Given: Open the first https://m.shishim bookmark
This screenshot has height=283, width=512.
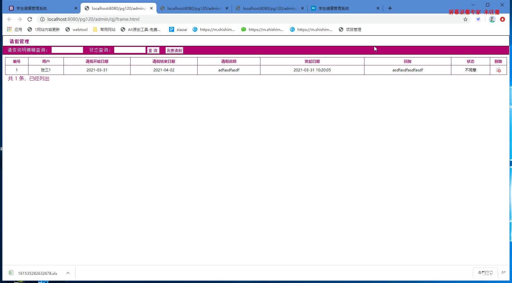Looking at the screenshot, I should point(214,29).
